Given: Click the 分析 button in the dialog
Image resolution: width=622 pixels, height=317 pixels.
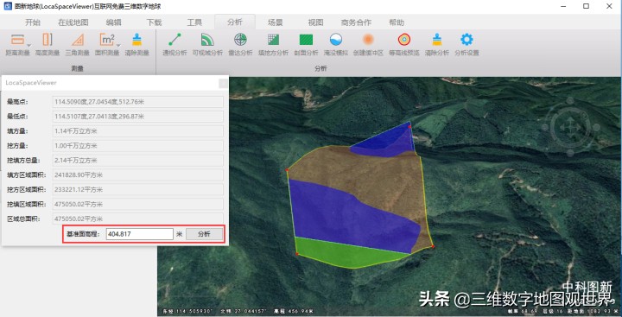Looking at the screenshot, I should click(x=204, y=234).
